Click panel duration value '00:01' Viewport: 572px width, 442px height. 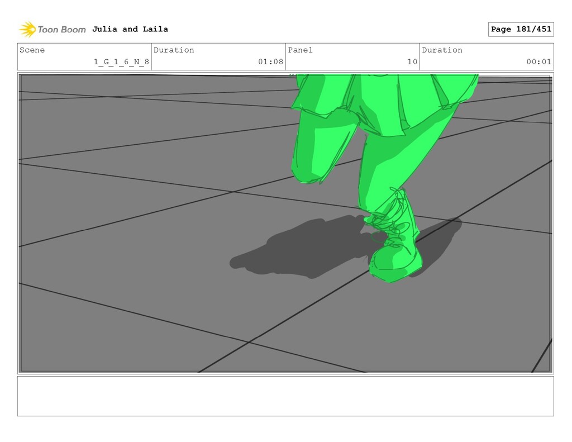coord(539,61)
